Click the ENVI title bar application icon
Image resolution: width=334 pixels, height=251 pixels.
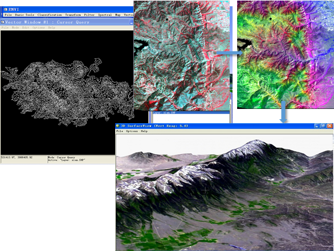tap(6, 9)
